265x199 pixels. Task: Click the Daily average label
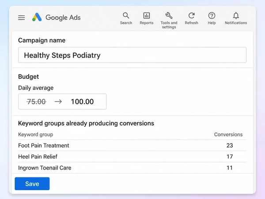(x=36, y=88)
